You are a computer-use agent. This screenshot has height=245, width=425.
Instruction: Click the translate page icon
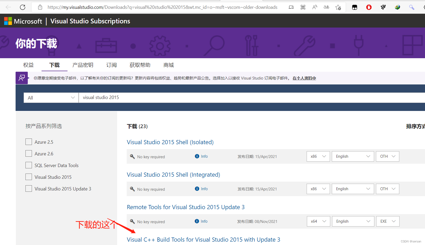pyautogui.click(x=326, y=7)
